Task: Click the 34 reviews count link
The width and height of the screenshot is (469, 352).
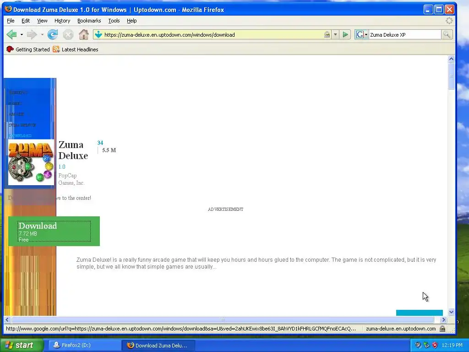Action: point(100,143)
